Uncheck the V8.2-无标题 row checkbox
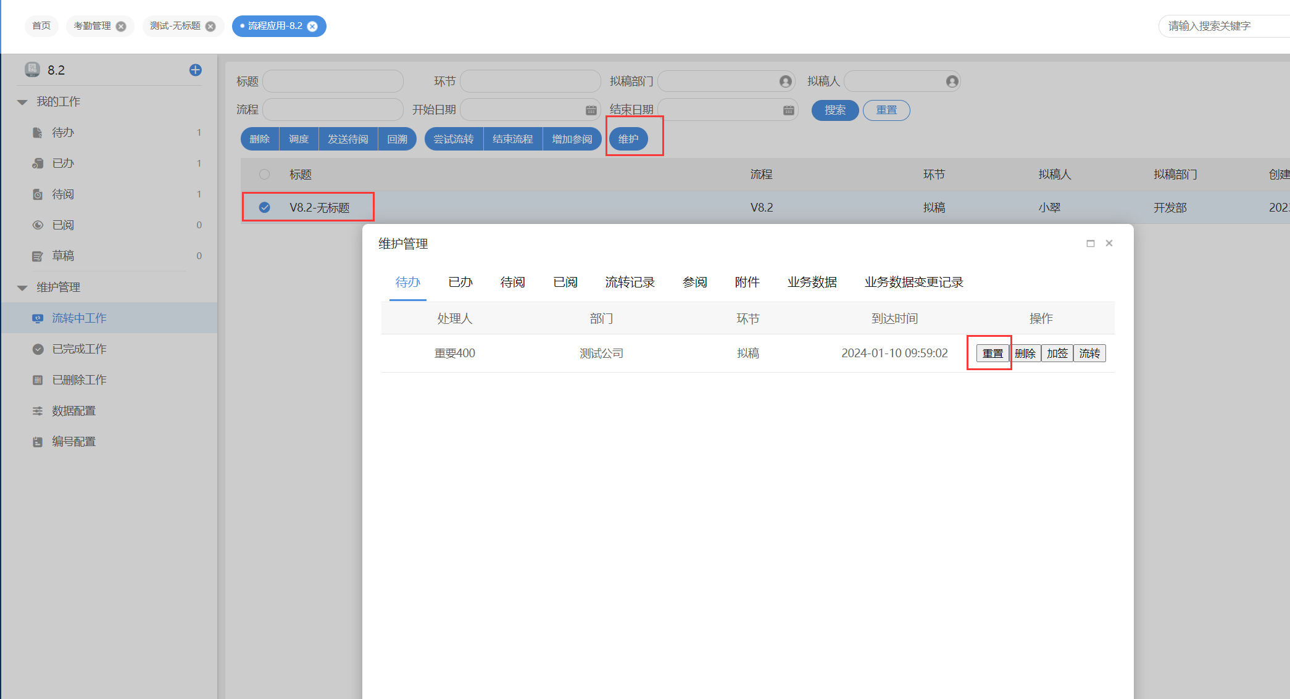 coord(264,207)
